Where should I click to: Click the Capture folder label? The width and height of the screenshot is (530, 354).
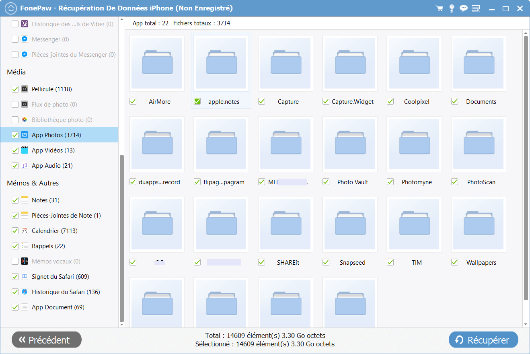[288, 102]
